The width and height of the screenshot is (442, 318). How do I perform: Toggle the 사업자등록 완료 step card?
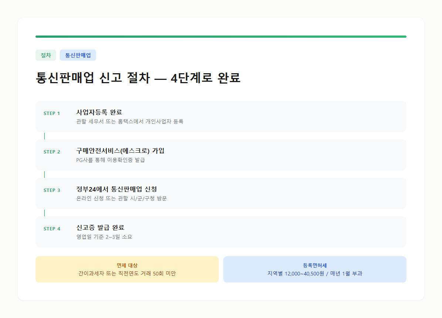click(221, 116)
